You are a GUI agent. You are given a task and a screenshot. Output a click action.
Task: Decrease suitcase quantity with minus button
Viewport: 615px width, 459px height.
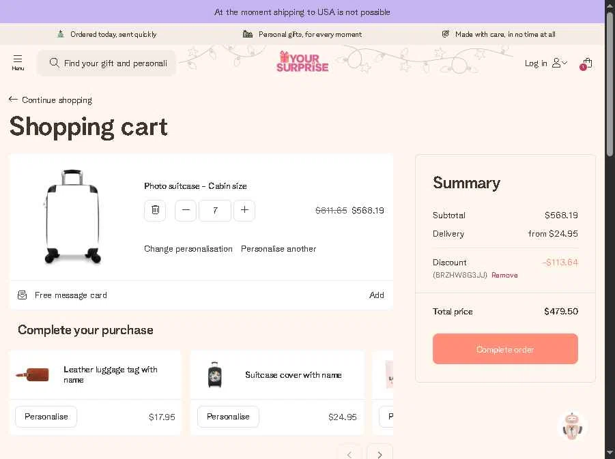[x=186, y=211]
